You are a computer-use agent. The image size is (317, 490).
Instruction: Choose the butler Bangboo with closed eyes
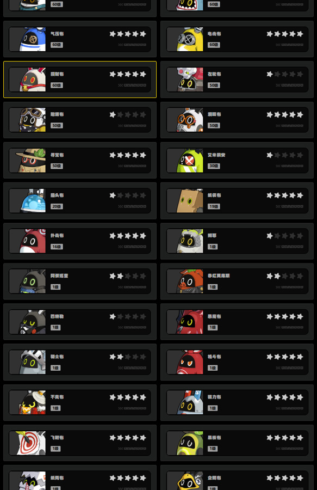tap(33, 322)
